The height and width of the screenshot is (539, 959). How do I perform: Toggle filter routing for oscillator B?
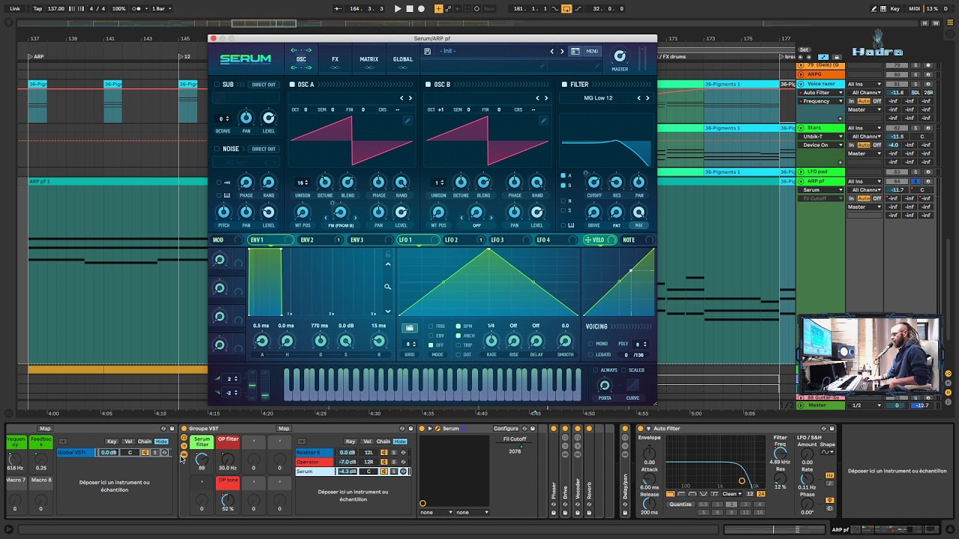pos(563,185)
